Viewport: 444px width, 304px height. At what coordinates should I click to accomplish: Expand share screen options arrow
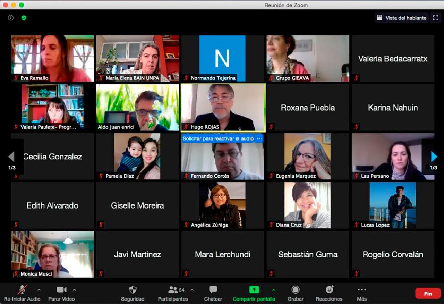pos(274,290)
